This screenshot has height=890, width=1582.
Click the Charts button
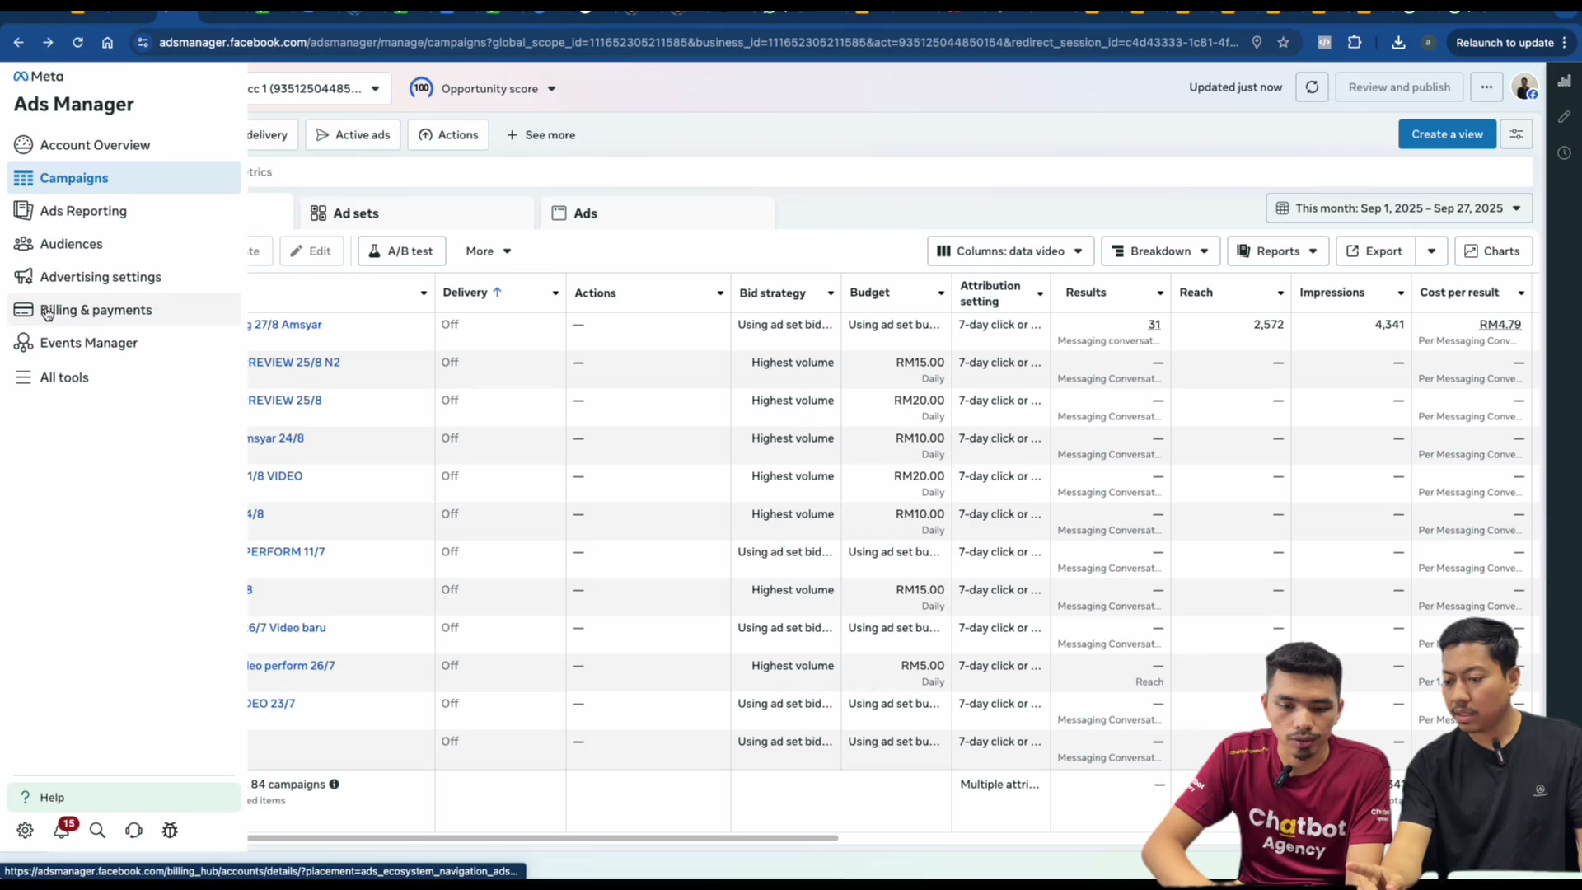[1493, 251]
